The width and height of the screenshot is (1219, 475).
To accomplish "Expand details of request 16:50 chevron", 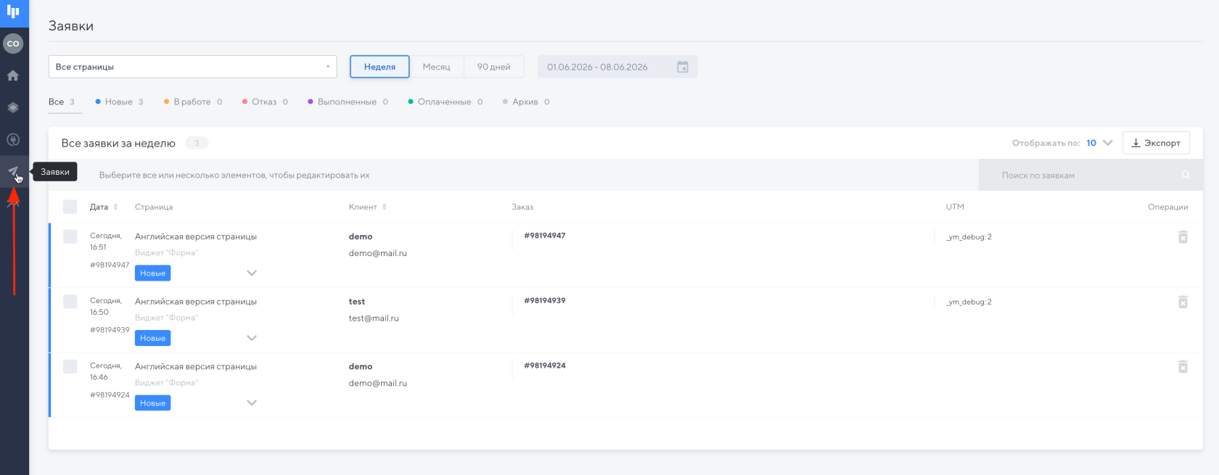I will (x=252, y=338).
